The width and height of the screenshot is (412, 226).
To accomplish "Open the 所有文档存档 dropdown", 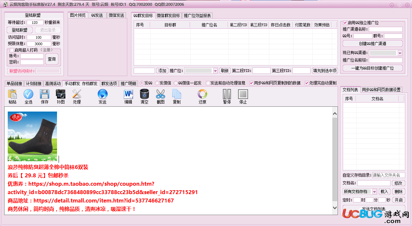I will pos(374,192).
